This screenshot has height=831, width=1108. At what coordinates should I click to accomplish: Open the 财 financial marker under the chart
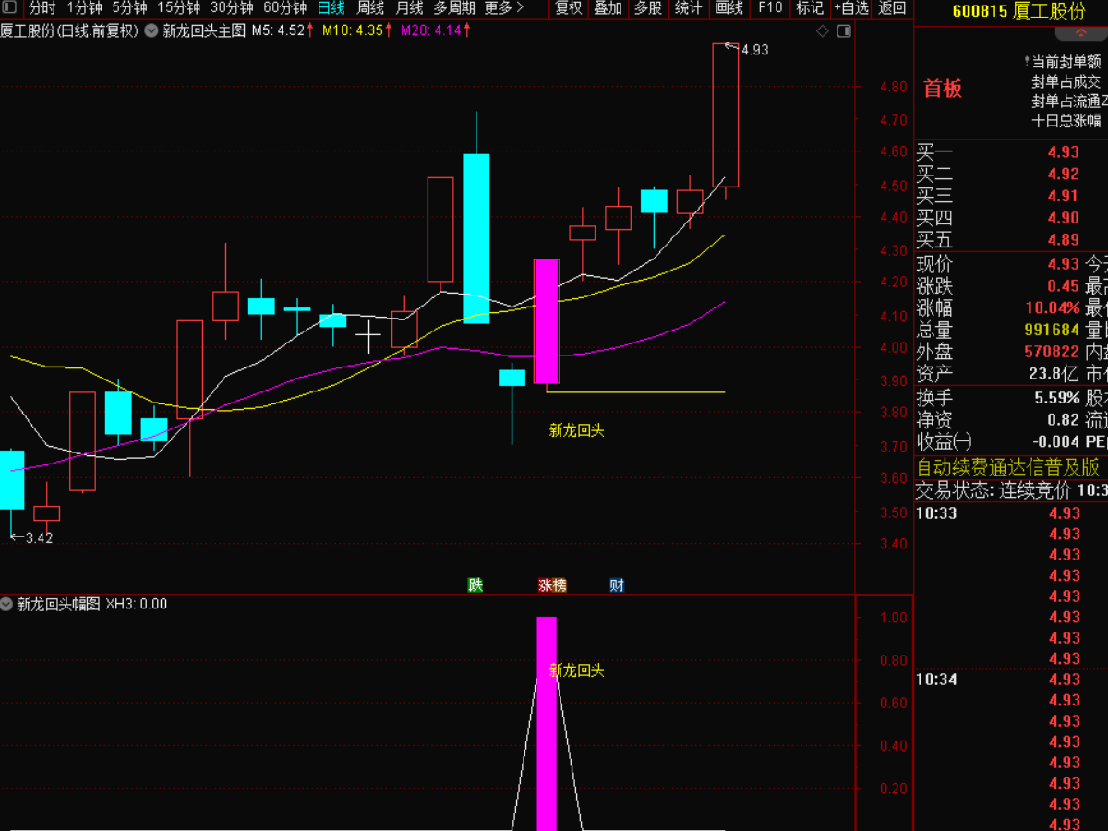pyautogui.click(x=617, y=584)
